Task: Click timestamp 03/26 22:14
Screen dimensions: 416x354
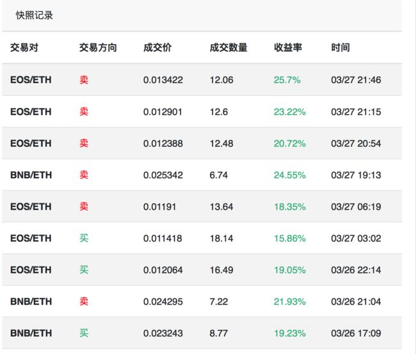Action: point(356,270)
